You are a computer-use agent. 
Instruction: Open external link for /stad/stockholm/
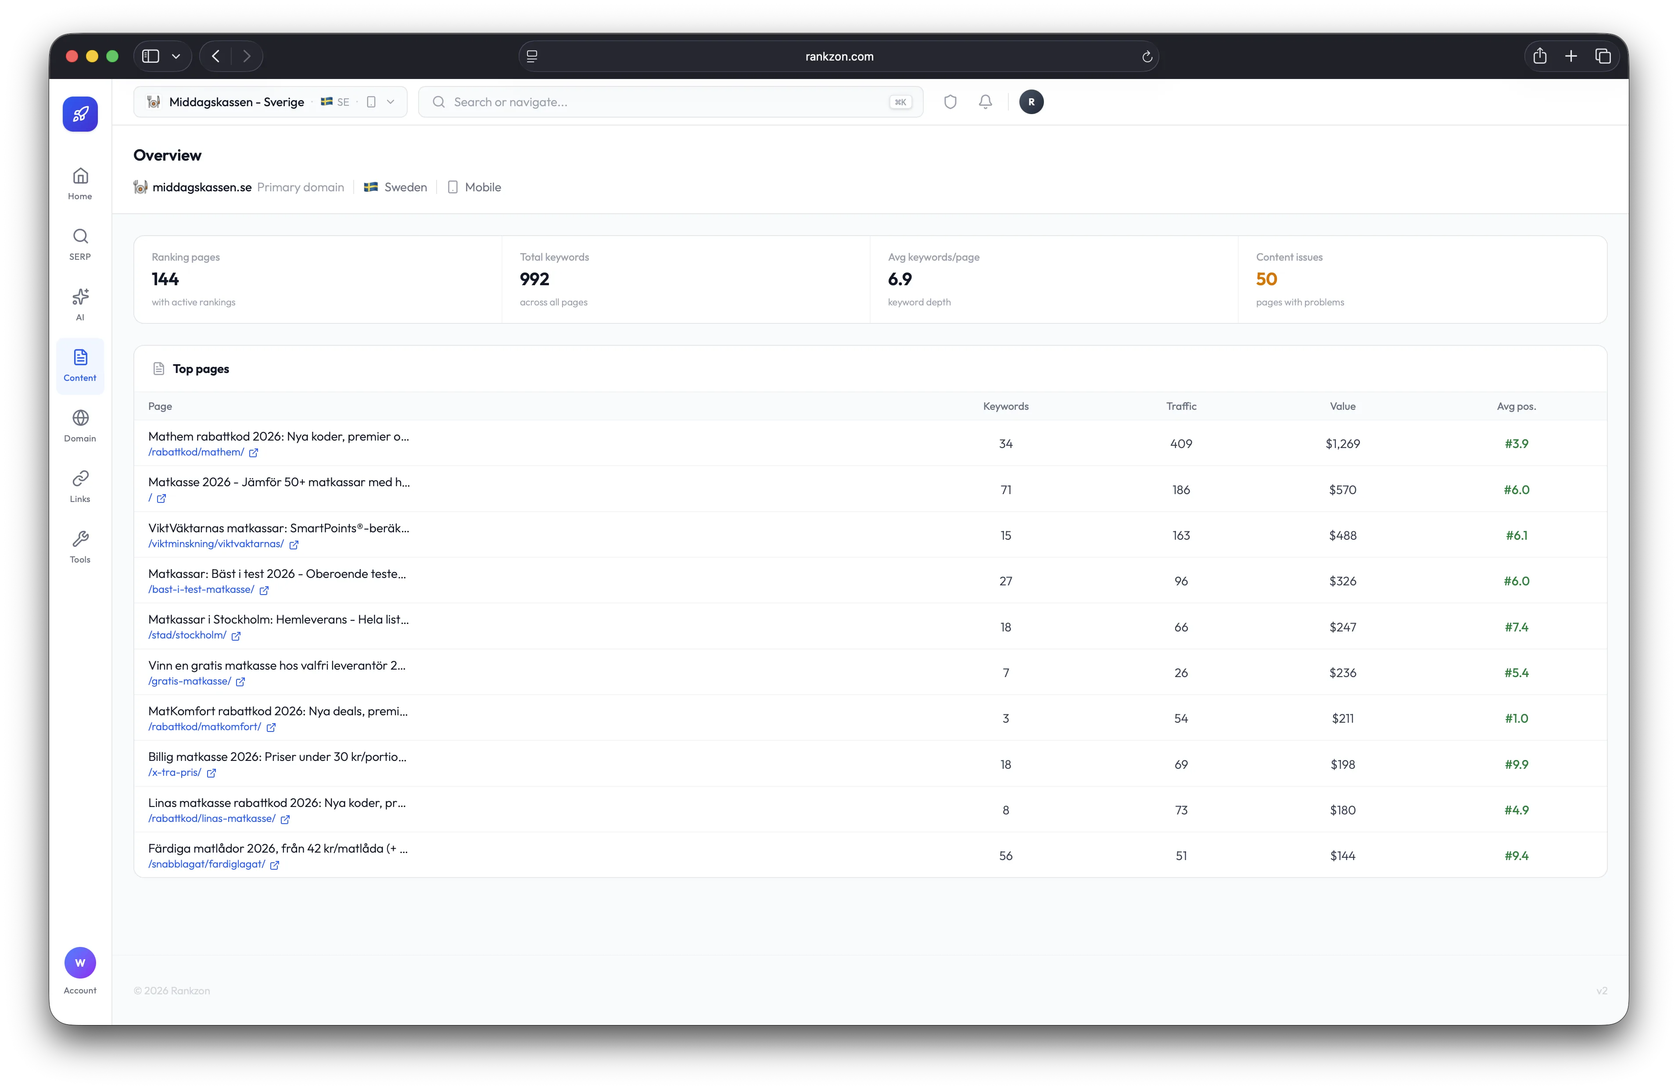(236, 636)
